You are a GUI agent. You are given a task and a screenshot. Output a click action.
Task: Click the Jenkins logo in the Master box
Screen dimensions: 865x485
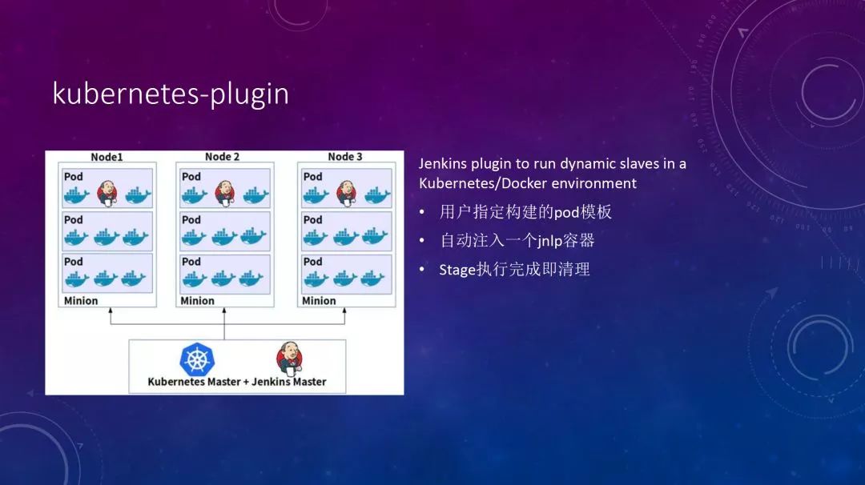290,359
